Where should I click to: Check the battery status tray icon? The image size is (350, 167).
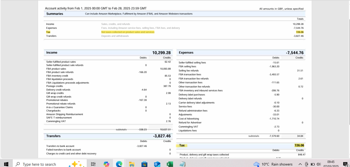tap(312, 164)
